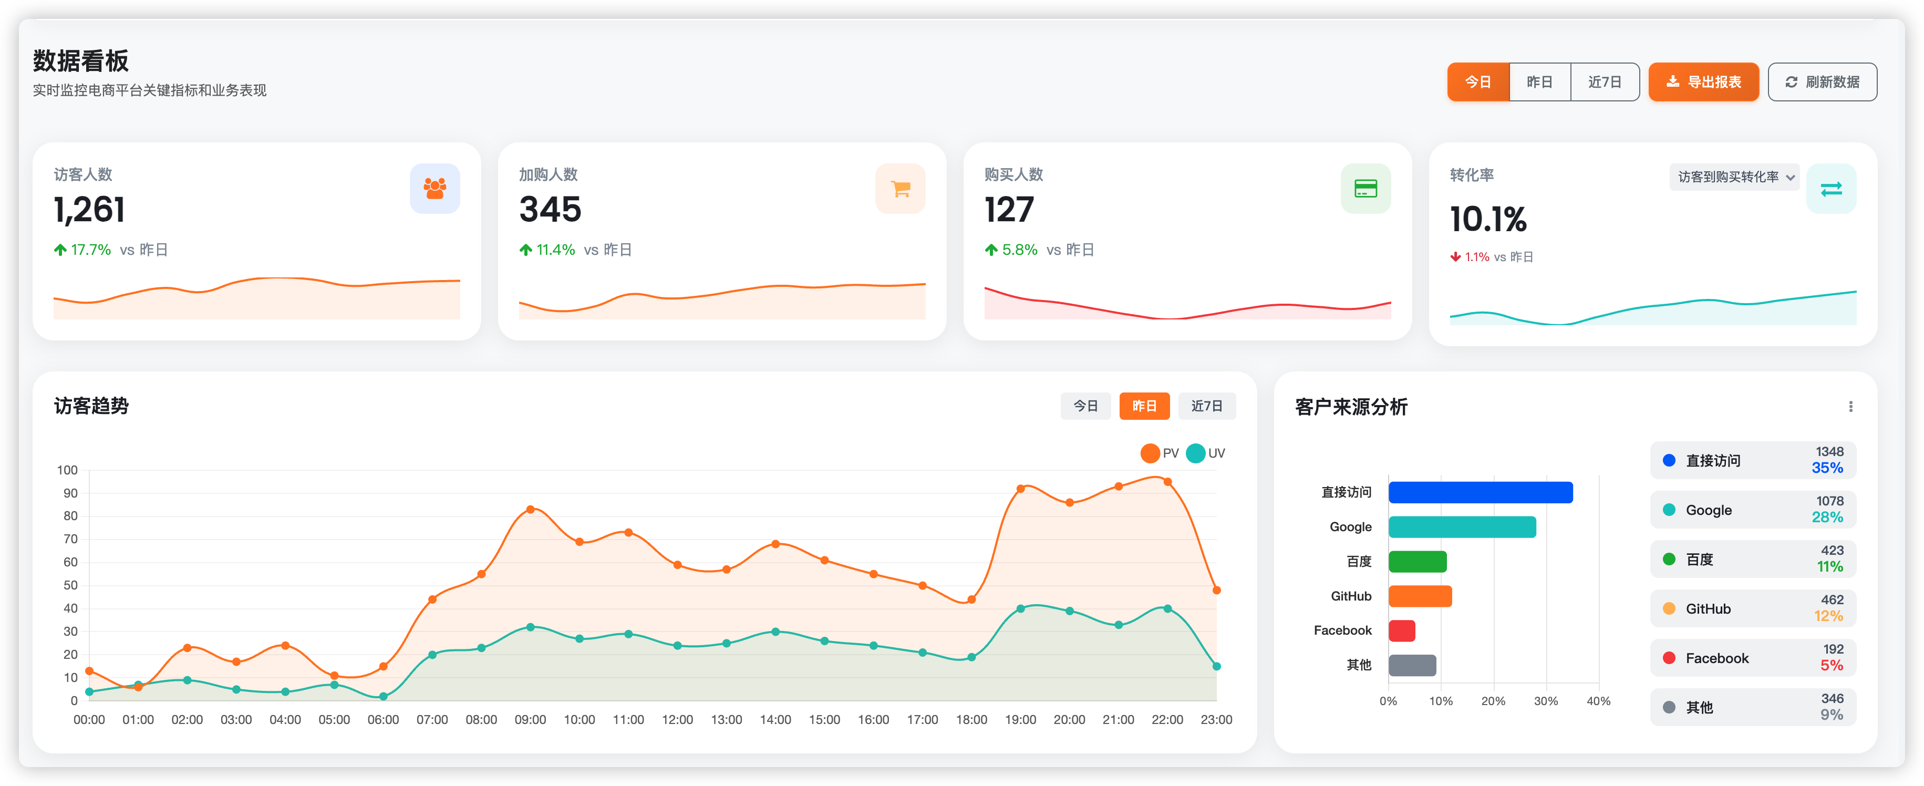Switch the 访客趋势 chart to 今日 tab
This screenshot has width=1924, height=786.
1085,406
